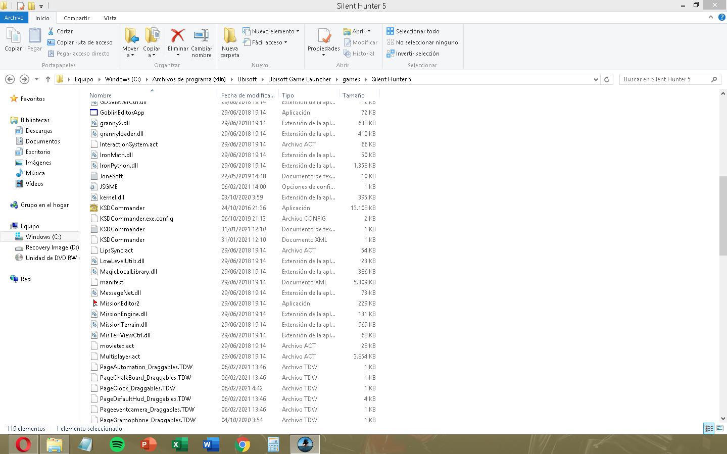The image size is (727, 454).
Task: Click the ribbon help question icon
Action: [722, 17]
